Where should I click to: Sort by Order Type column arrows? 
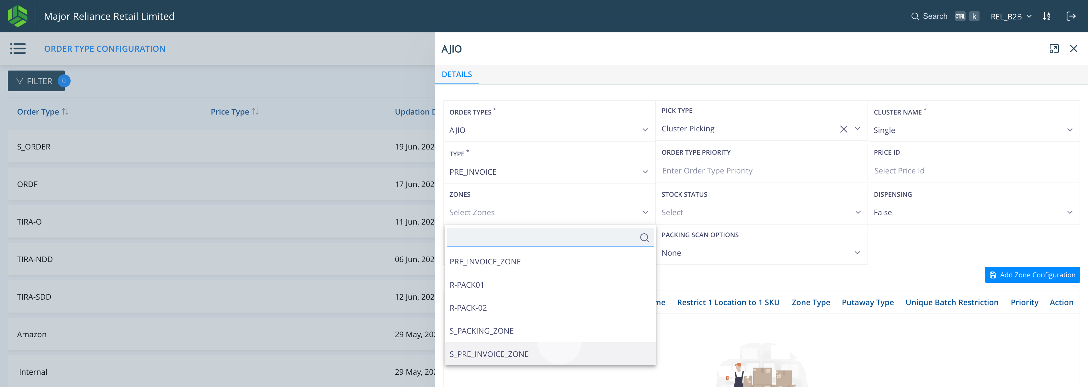point(65,111)
